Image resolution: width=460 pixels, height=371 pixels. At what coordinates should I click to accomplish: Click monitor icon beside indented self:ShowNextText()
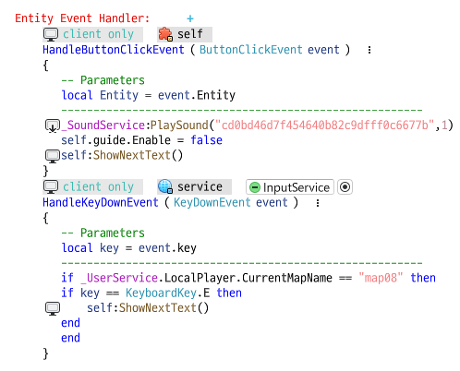[x=53, y=308]
